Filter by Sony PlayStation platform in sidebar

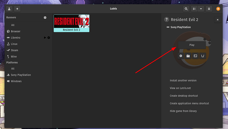point(21,75)
